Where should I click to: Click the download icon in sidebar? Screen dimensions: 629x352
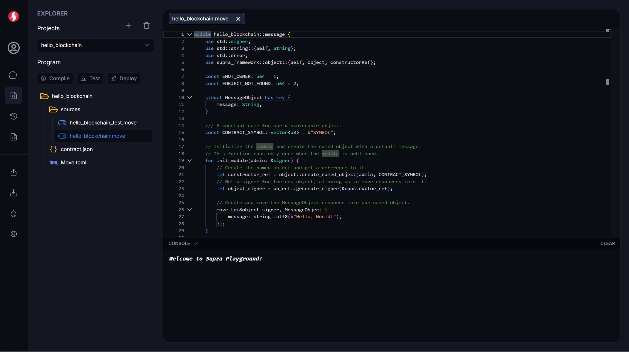13,193
